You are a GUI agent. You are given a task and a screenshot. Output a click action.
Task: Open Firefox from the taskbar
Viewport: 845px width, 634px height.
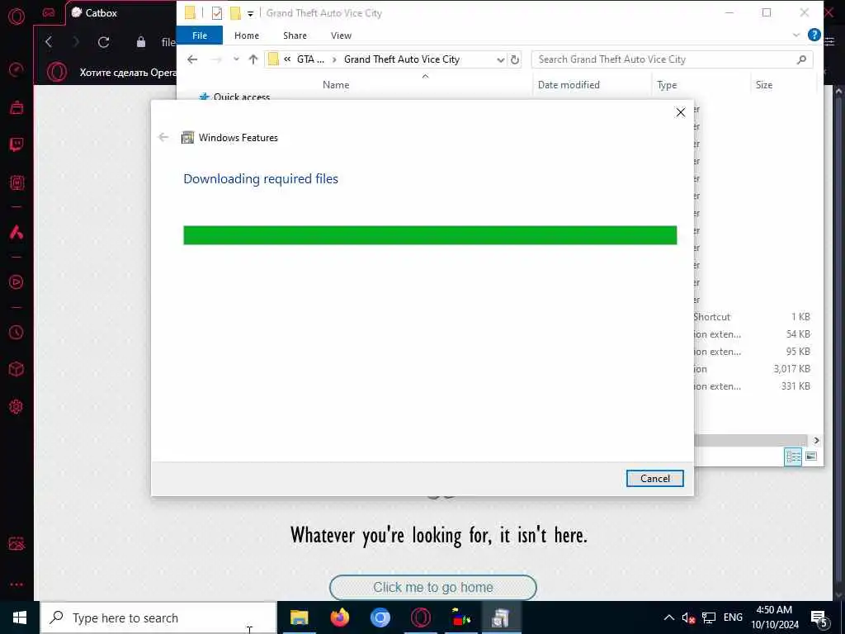point(339,617)
